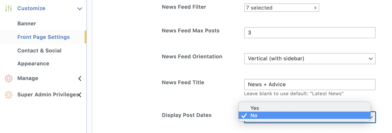Image resolution: width=392 pixels, height=133 pixels.
Task: Collapse the Customize section chevron
Action: click(80, 9)
